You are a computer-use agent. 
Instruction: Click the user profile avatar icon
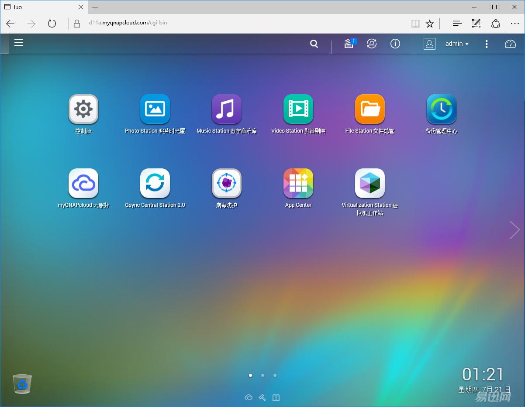click(429, 44)
